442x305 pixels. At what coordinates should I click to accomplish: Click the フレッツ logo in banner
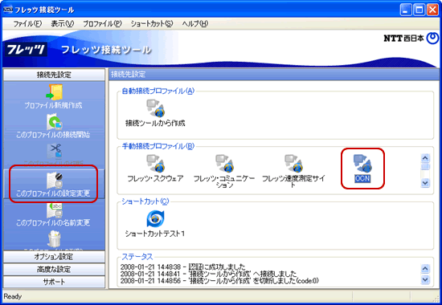click(x=26, y=50)
